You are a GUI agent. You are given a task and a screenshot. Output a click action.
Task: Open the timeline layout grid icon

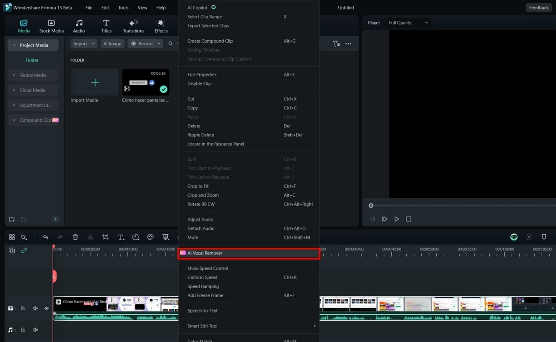tap(12, 237)
